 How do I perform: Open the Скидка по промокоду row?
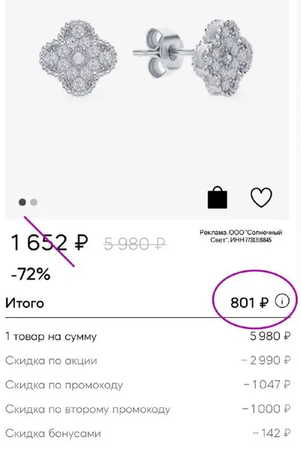click(148, 385)
